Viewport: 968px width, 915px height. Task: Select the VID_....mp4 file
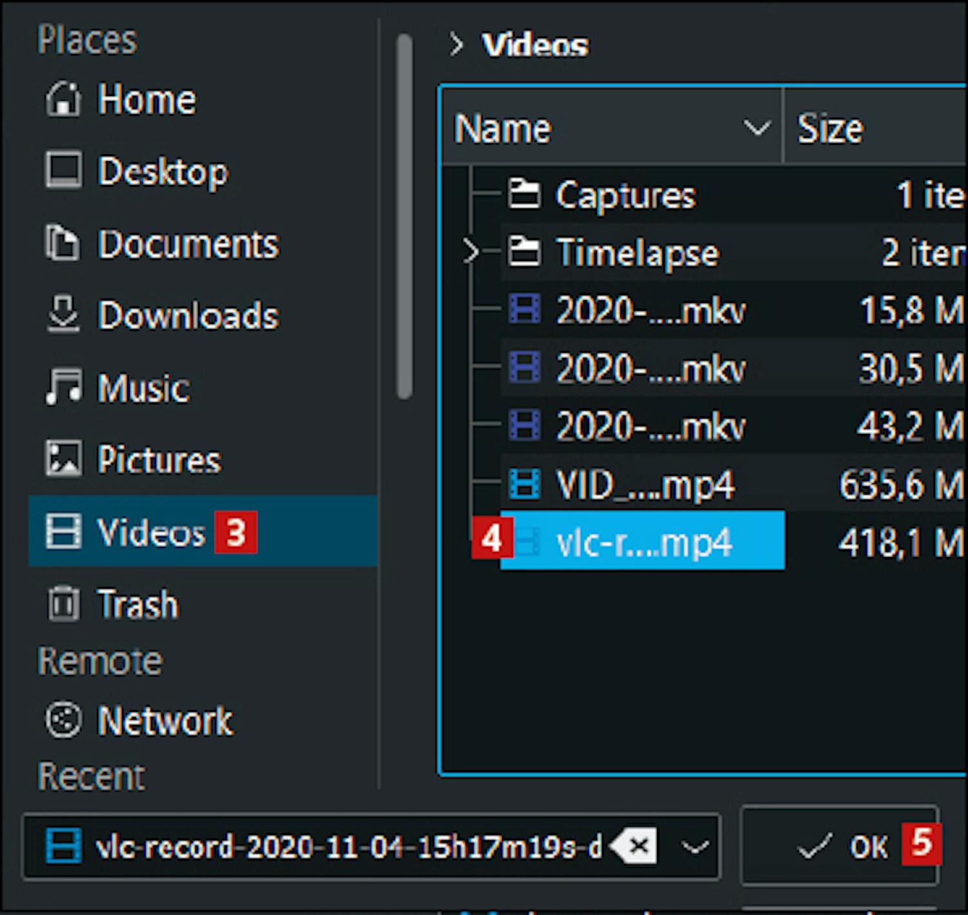644,485
